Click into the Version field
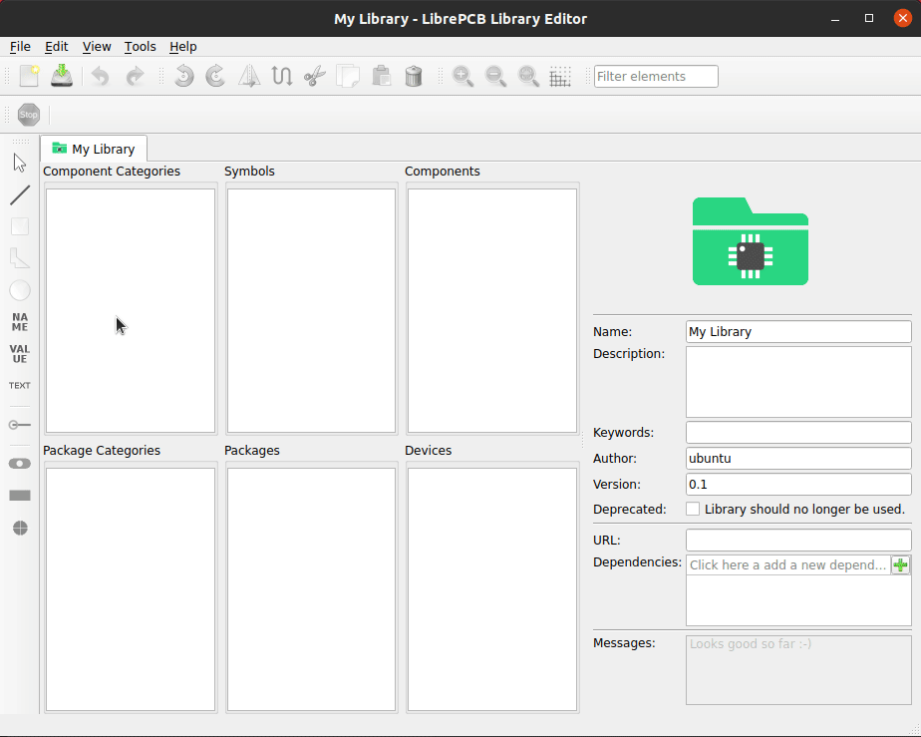This screenshot has height=737, width=921. (x=798, y=485)
